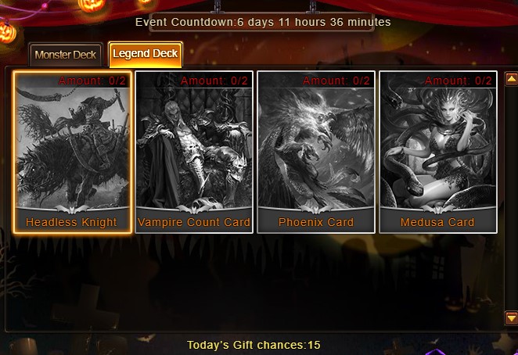Switch to the Monster Deck tab

(x=66, y=55)
